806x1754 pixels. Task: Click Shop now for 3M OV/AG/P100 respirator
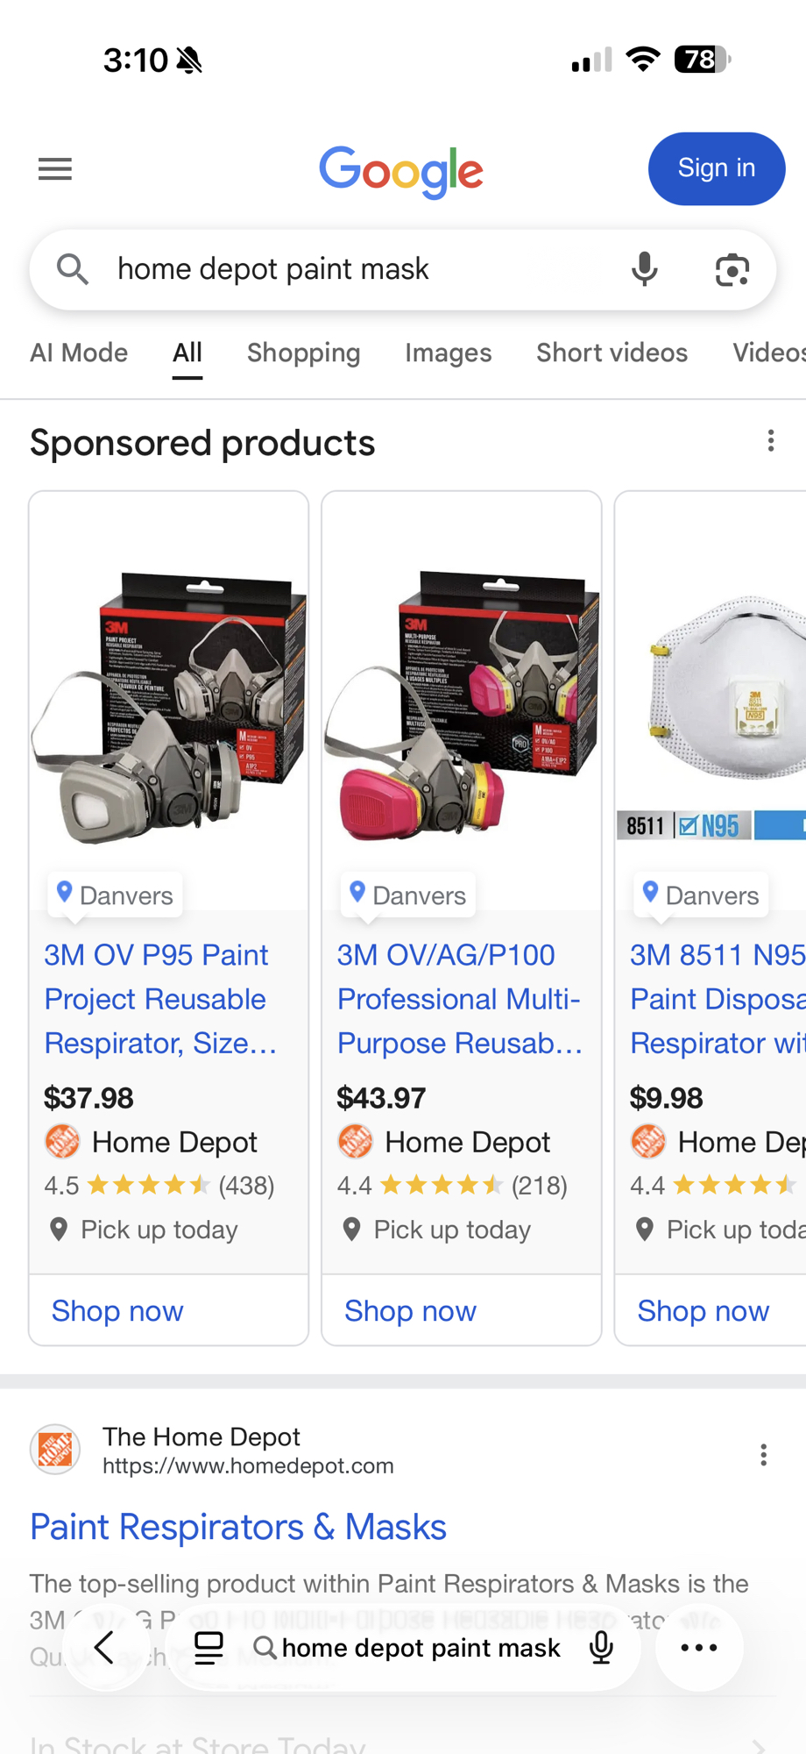click(410, 1310)
